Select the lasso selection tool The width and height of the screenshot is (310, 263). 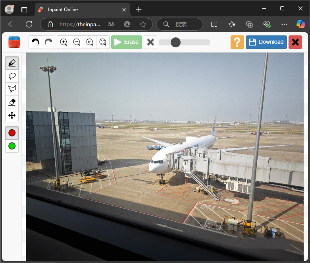[12, 76]
